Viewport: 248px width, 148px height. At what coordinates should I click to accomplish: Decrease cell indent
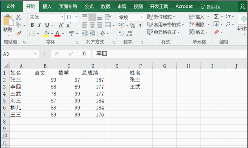[85, 33]
